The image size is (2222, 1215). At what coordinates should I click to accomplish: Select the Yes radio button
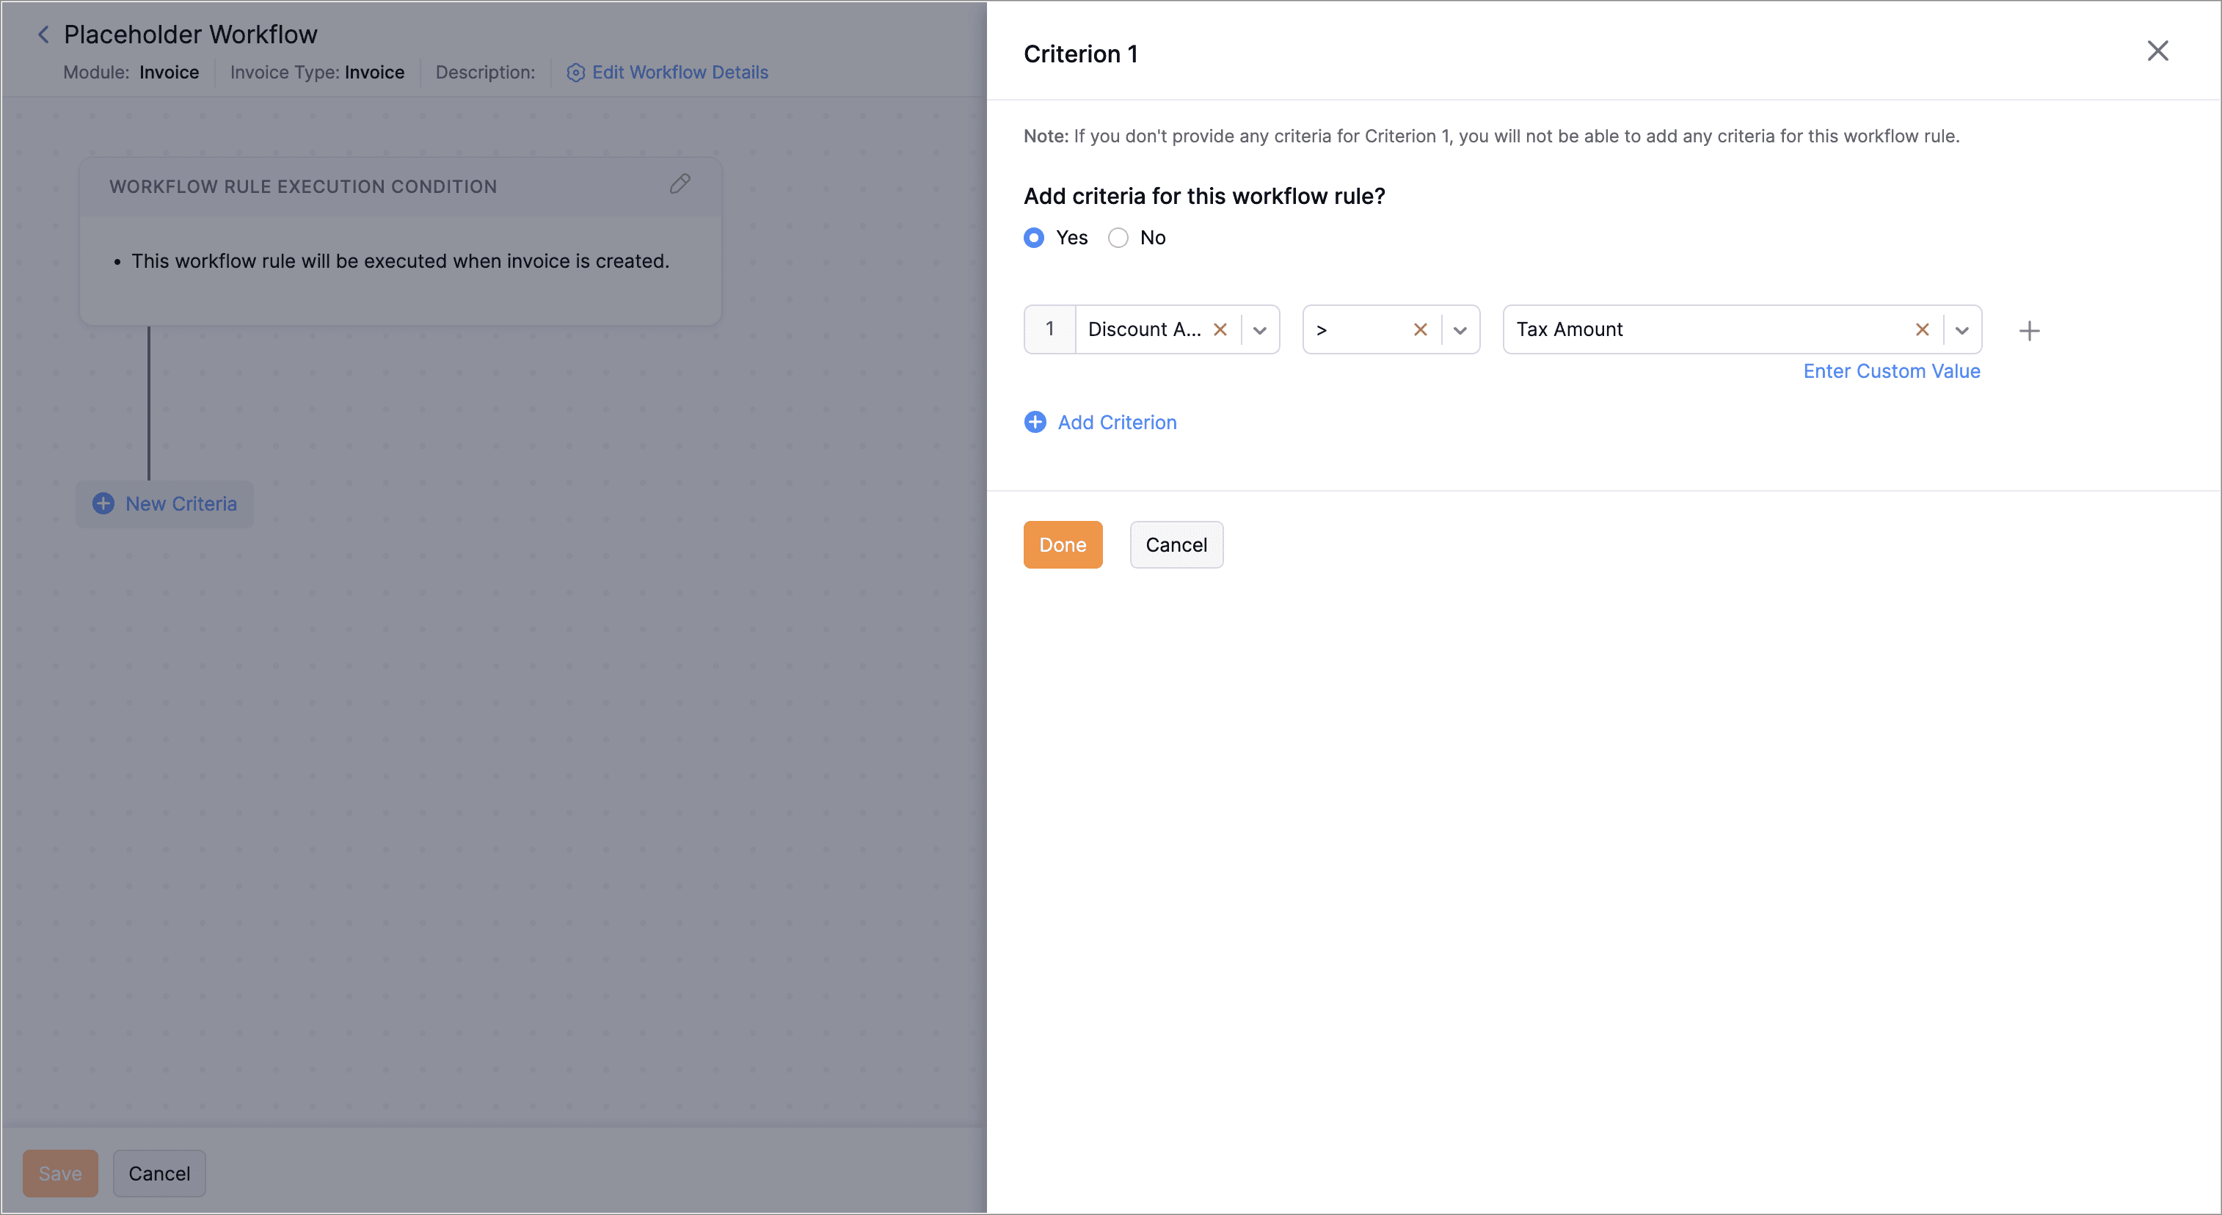click(x=1033, y=238)
